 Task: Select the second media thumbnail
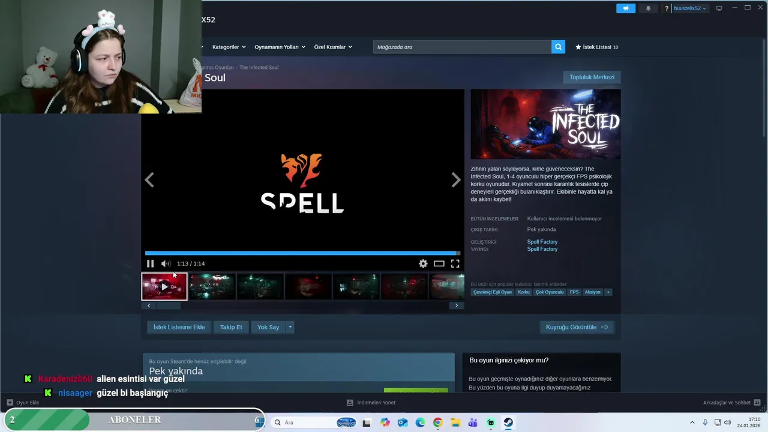click(x=212, y=286)
